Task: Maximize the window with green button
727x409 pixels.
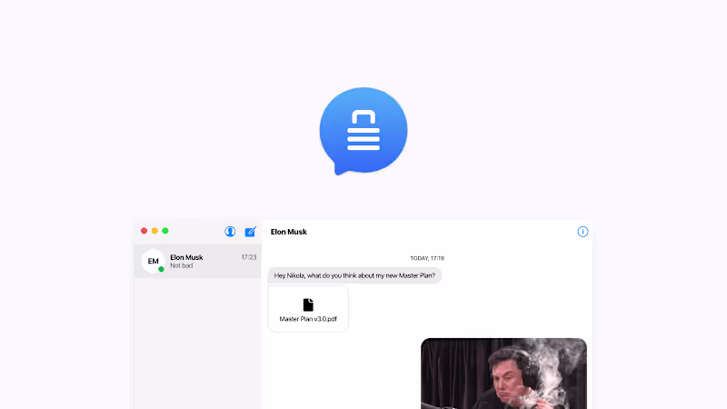Action: (165, 231)
